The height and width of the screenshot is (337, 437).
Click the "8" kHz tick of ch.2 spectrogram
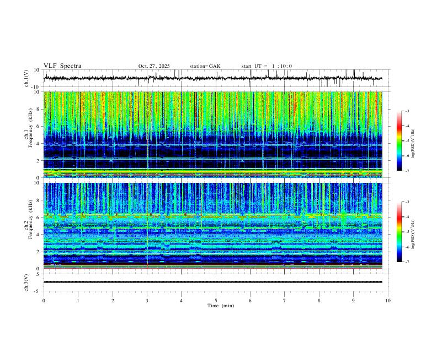tap(38, 200)
